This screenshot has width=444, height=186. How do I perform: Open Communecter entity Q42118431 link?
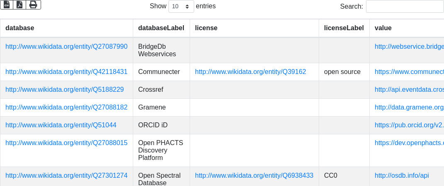[x=66, y=72]
